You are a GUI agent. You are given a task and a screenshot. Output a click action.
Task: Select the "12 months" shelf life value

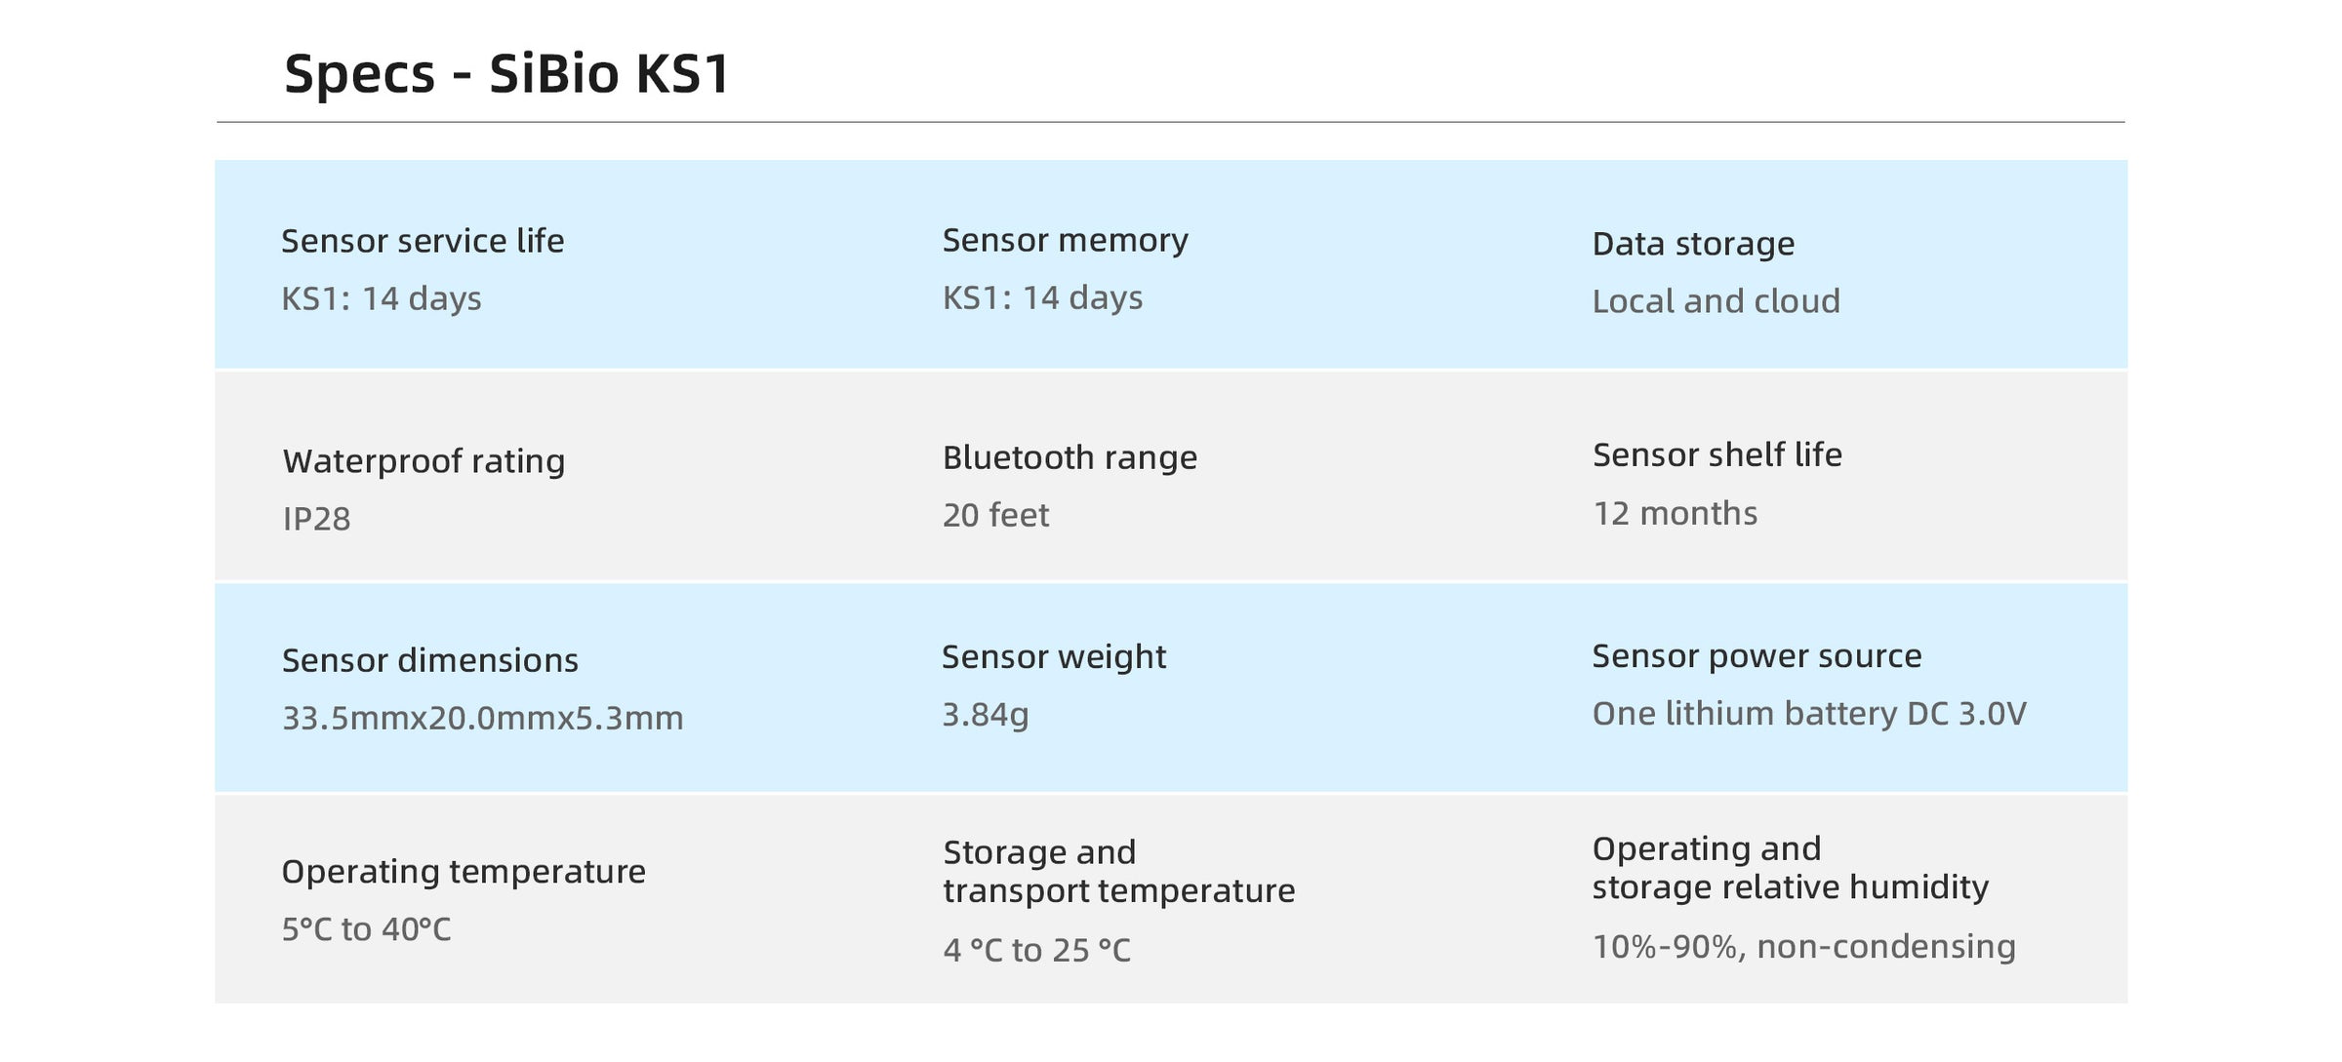click(1675, 513)
